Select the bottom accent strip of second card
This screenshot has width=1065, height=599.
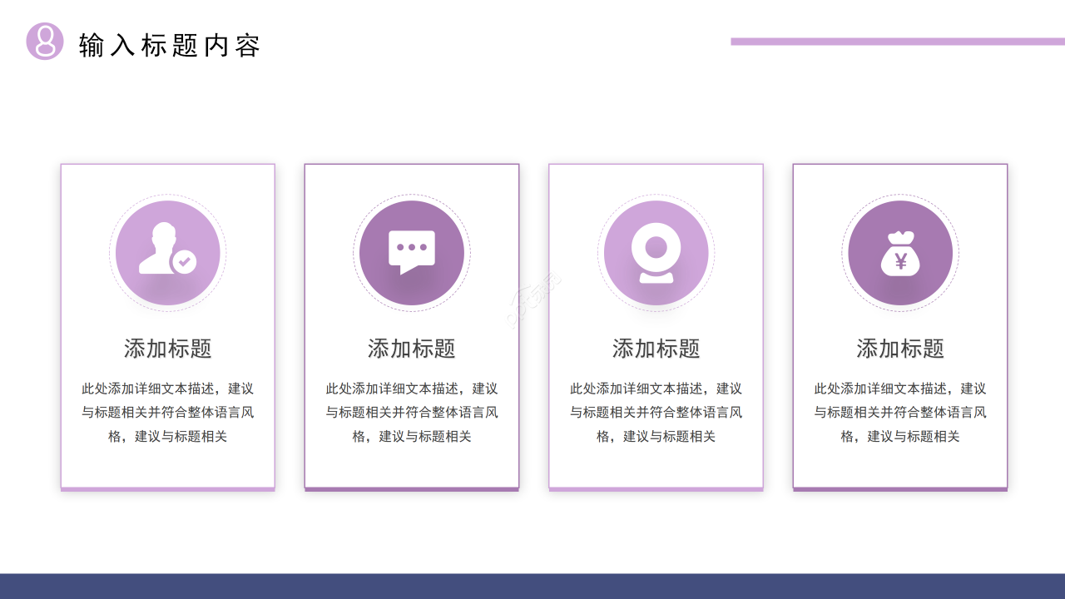[x=412, y=489]
